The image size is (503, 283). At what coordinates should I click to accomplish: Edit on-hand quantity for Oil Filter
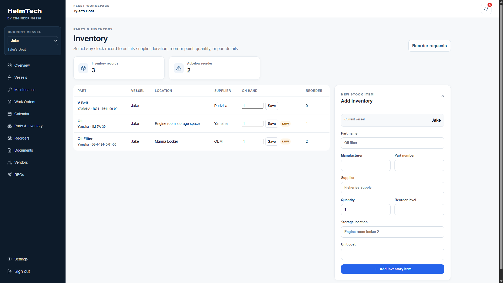pyautogui.click(x=252, y=141)
